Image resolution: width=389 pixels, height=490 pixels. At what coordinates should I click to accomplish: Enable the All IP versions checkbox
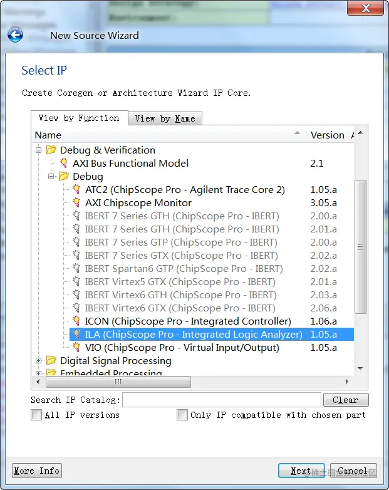pyautogui.click(x=36, y=415)
